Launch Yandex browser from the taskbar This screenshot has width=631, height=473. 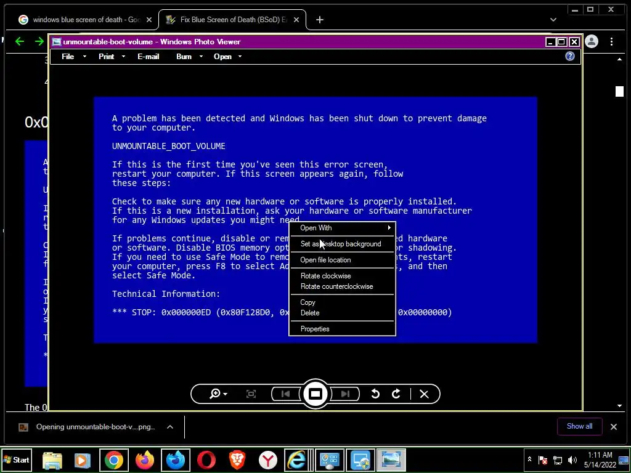(267, 460)
